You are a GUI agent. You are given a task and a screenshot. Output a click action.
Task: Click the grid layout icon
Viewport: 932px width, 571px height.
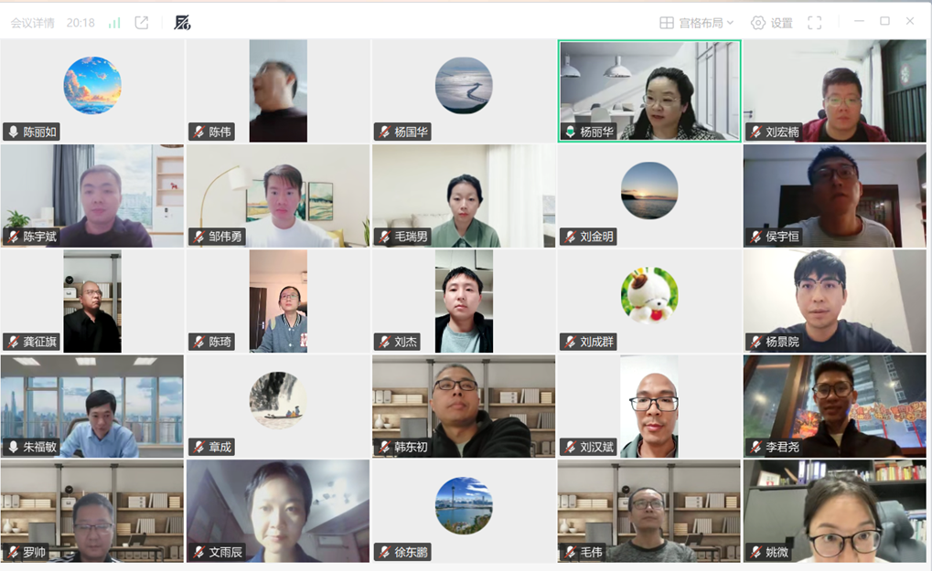667,23
